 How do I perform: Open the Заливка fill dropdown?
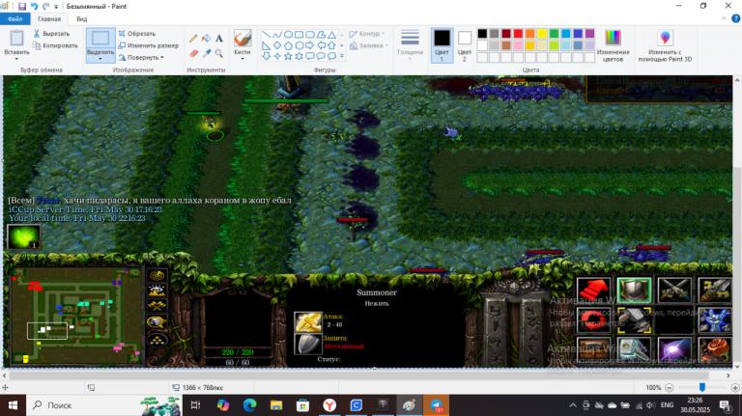pyautogui.click(x=369, y=45)
